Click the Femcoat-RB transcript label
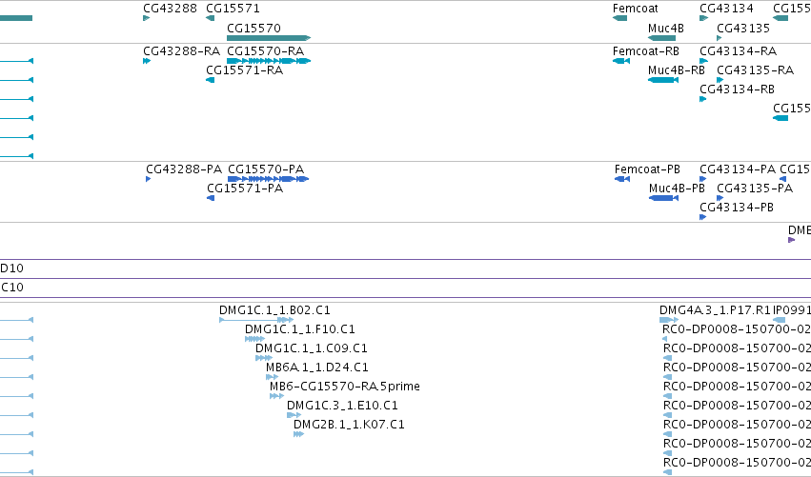811x477 pixels. 646,51
